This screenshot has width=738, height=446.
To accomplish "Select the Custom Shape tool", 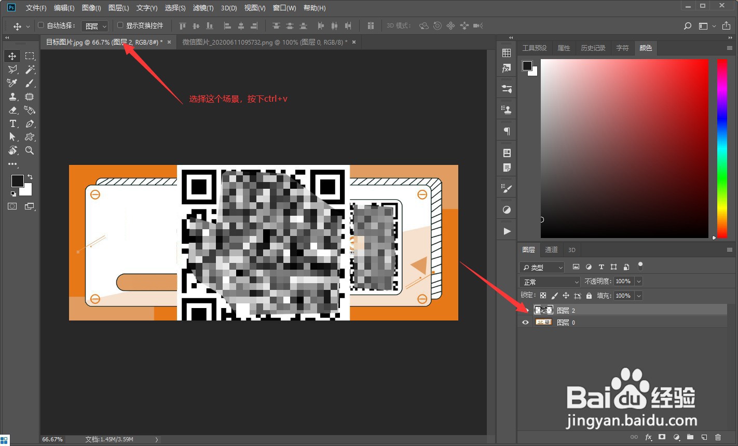I will [x=30, y=137].
